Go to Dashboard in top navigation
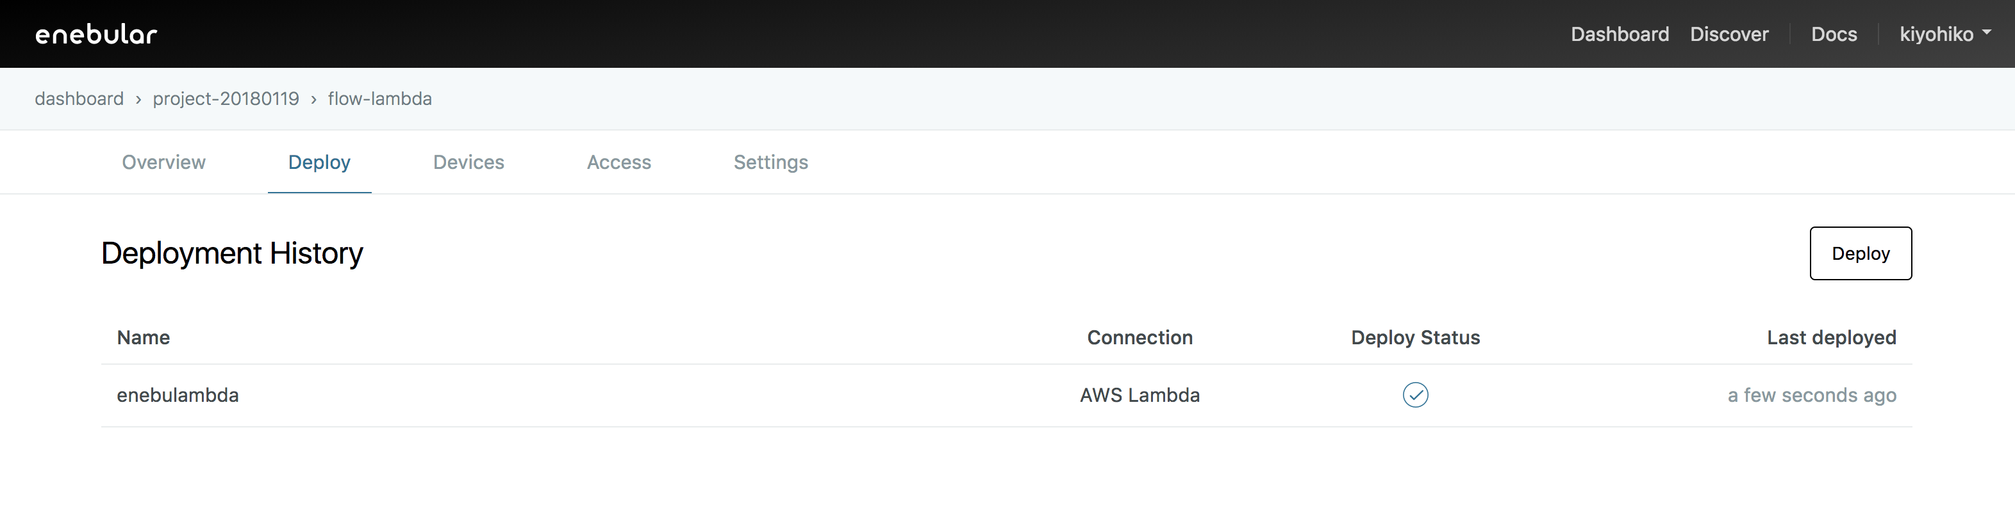 click(x=1619, y=35)
